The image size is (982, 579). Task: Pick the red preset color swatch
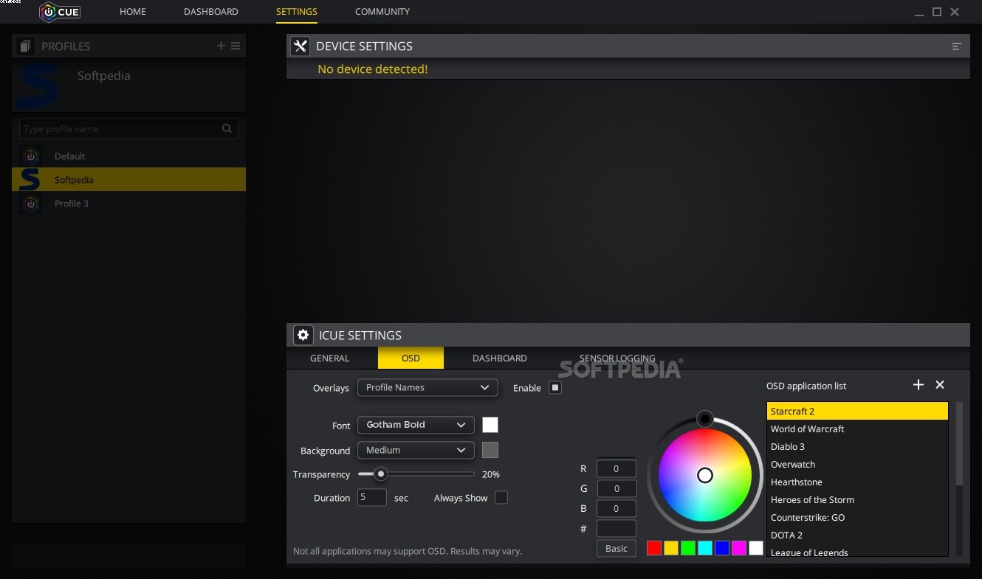(654, 548)
